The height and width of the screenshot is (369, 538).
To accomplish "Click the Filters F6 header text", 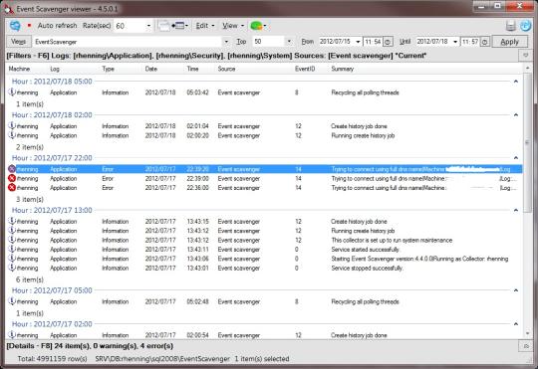I will pos(216,56).
